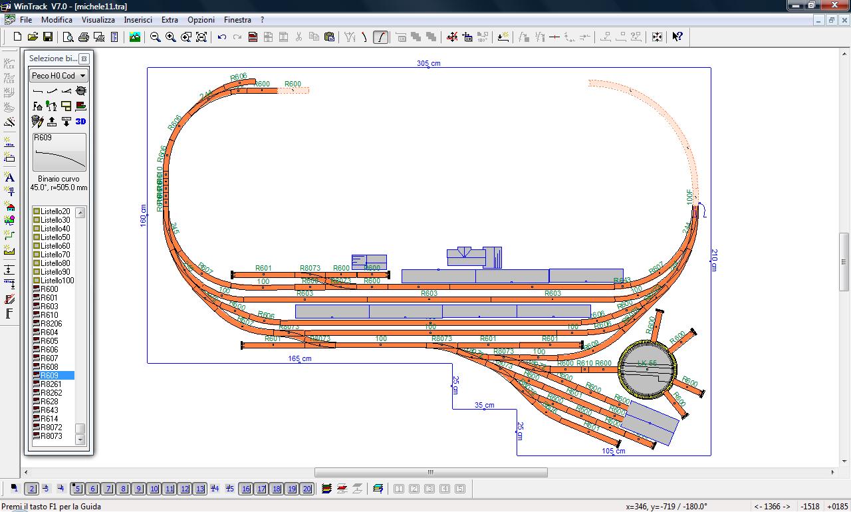Viewport: 851px width, 512px height.
Task: Click the ruler 'F' tool in sidebar
Action: click(x=9, y=313)
